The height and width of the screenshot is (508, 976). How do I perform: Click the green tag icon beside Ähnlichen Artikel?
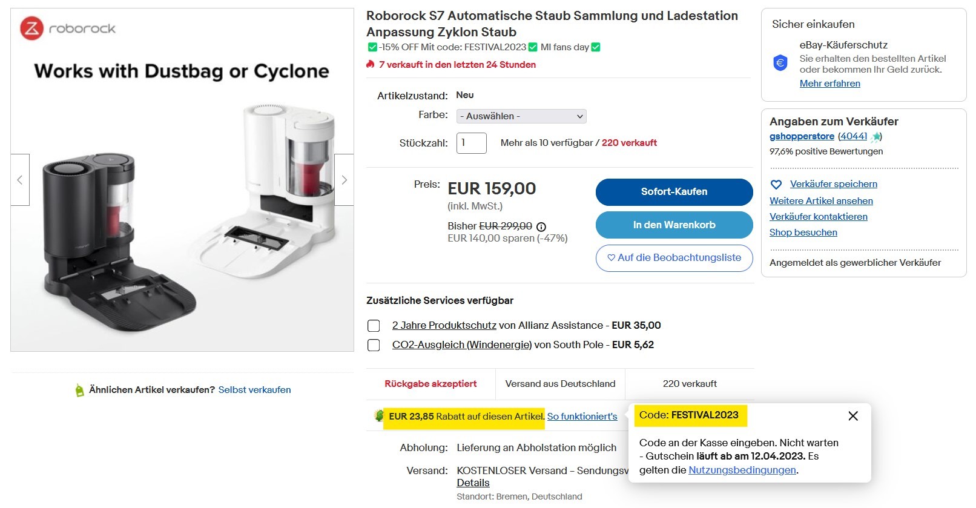point(79,391)
